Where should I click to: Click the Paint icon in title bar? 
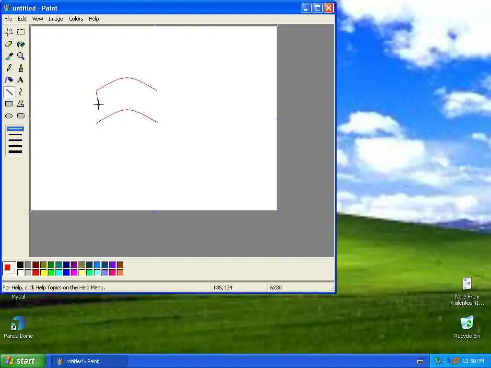coord(7,8)
